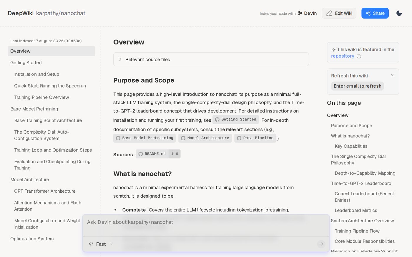
Task: Open the README.md source link
Action: [x=158, y=154]
